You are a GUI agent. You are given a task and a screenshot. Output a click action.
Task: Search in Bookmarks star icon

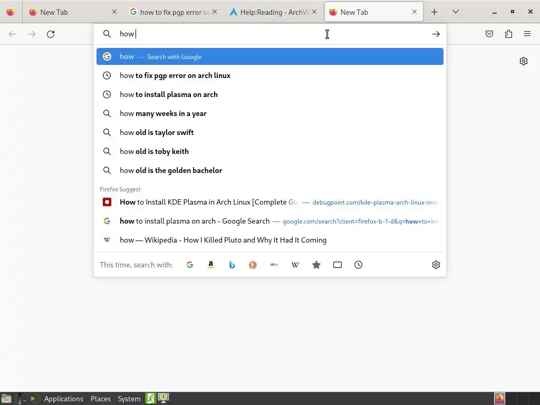point(316,265)
